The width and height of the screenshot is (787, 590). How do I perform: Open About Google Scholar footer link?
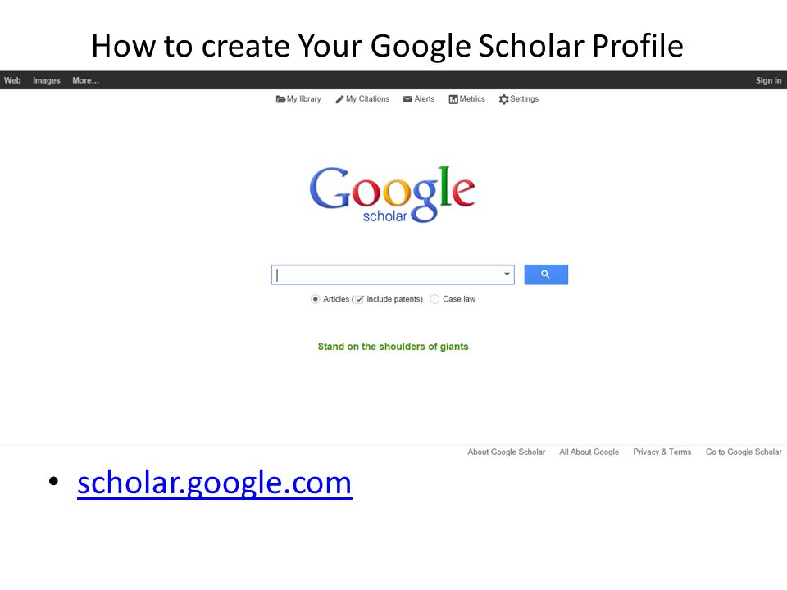point(506,452)
